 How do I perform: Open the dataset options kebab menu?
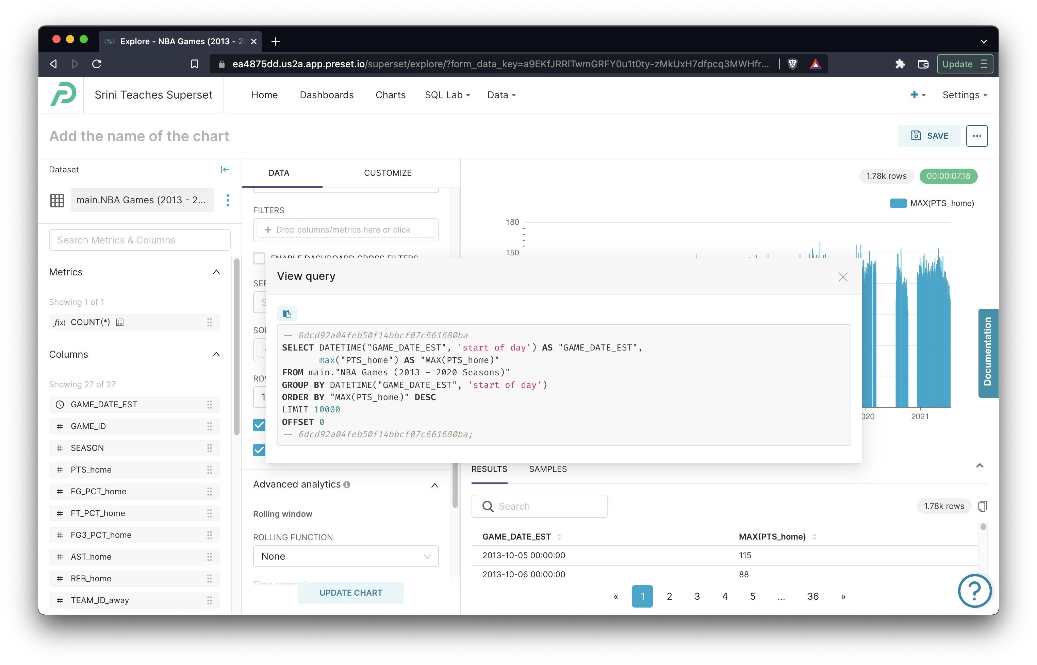coord(228,200)
